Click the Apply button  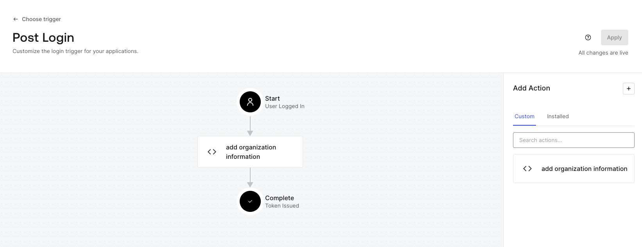(x=614, y=37)
